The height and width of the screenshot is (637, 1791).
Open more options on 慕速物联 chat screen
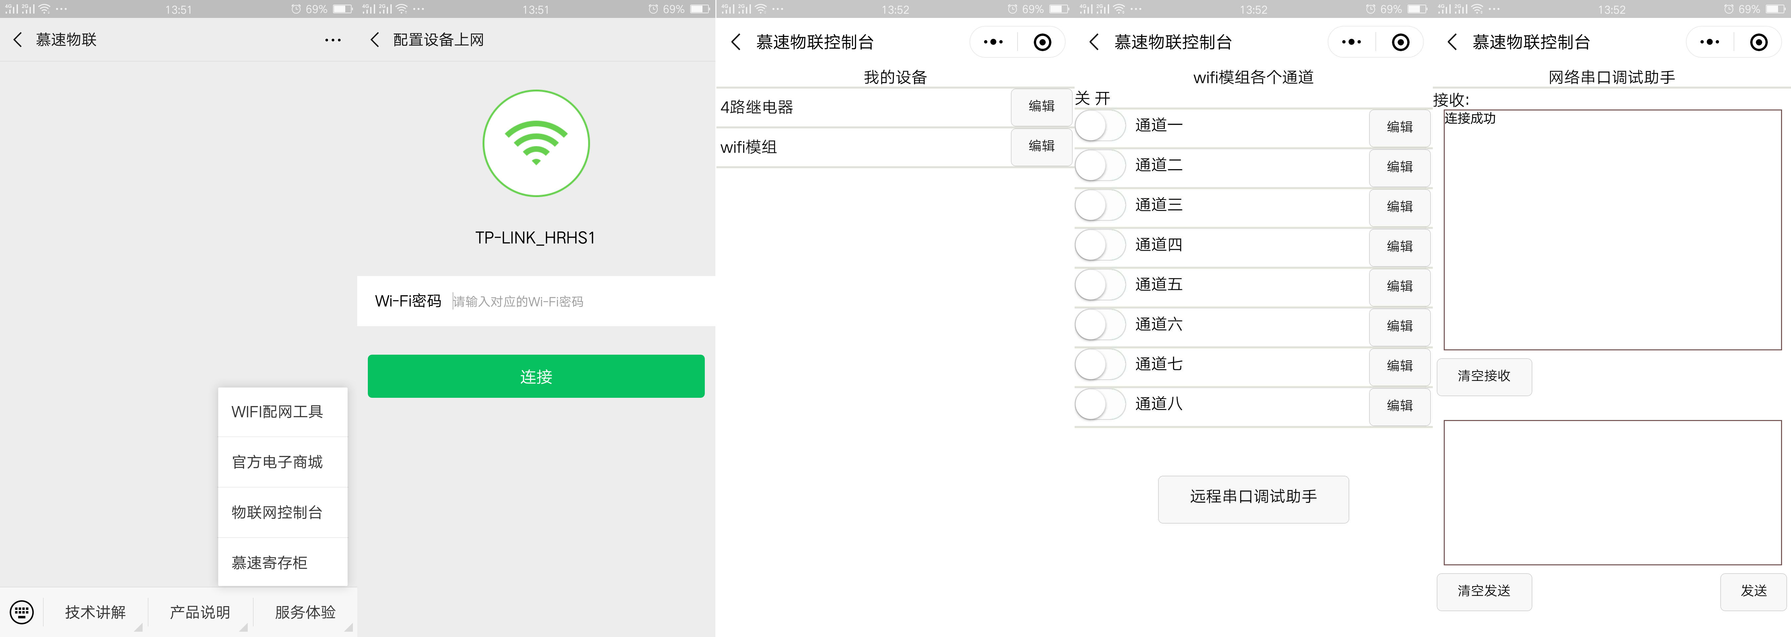pyautogui.click(x=333, y=40)
